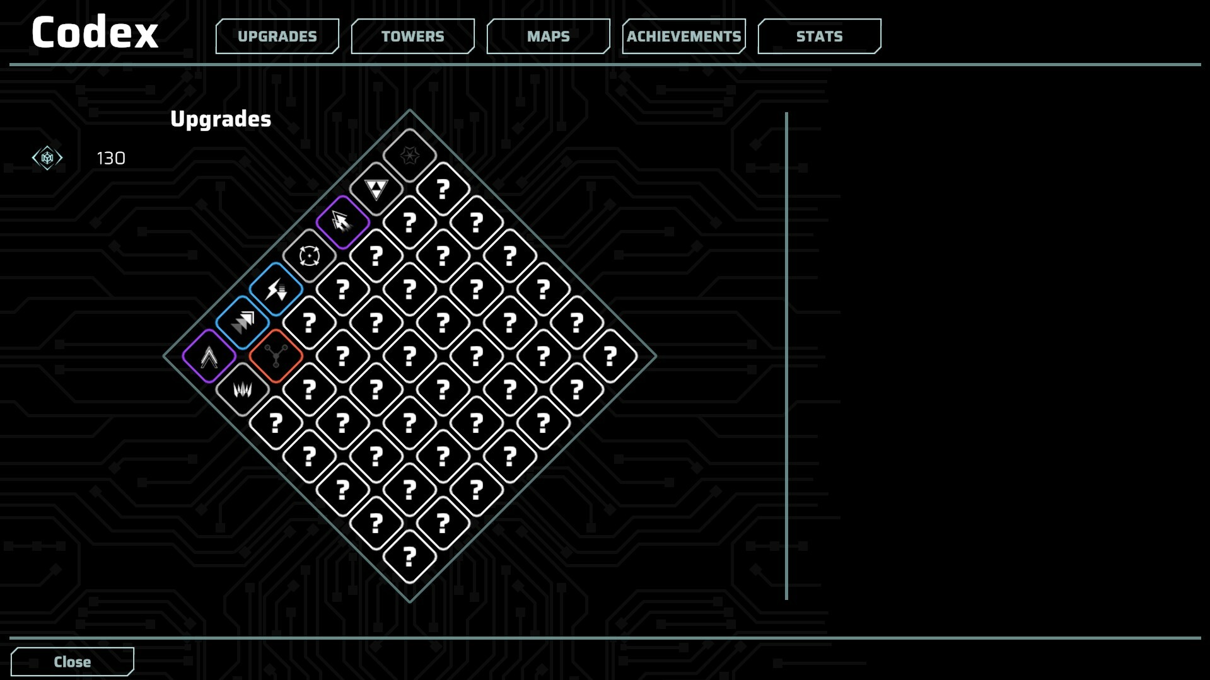
Task: Show the STATS tab
Action: (820, 36)
